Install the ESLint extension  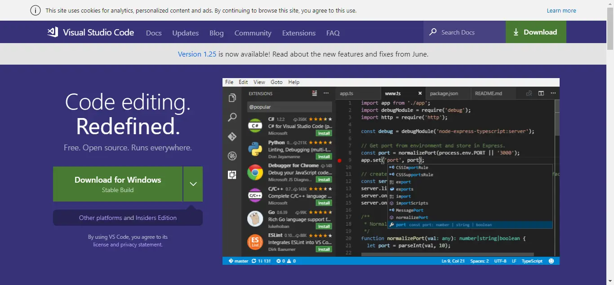pos(324,249)
